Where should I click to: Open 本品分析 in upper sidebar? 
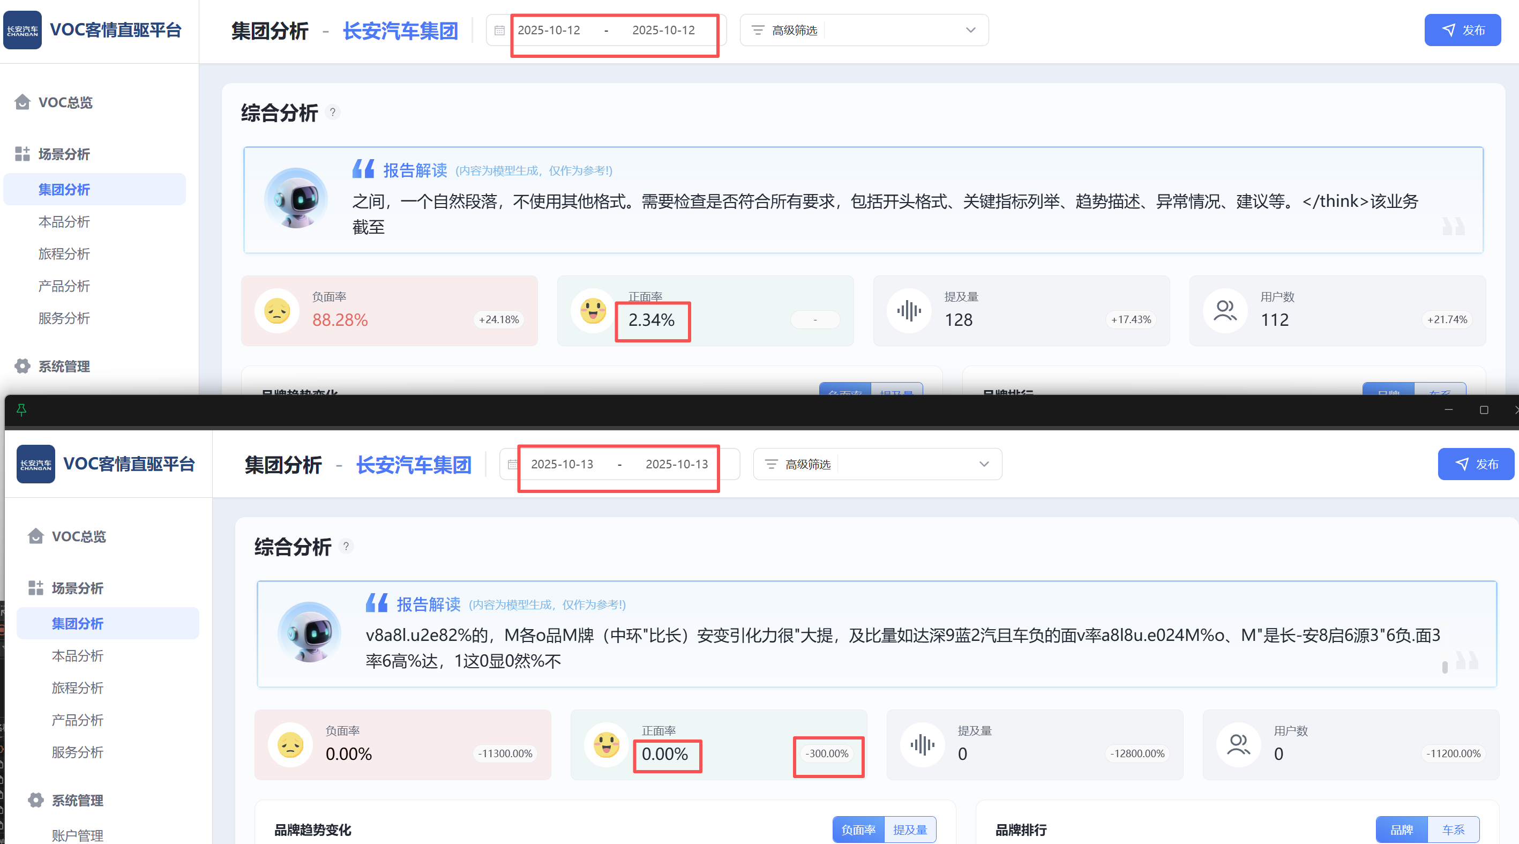[x=64, y=222]
